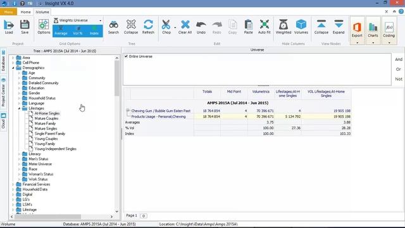Image resolution: width=405 pixels, height=228 pixels.
Task: Select the Household Data folder
Action: (x=35, y=189)
